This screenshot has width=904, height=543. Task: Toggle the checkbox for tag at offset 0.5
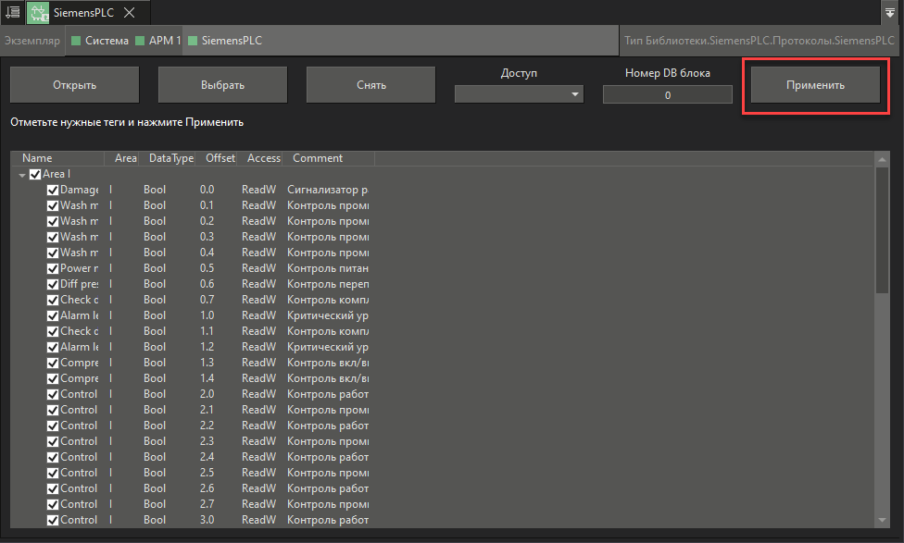(53, 267)
